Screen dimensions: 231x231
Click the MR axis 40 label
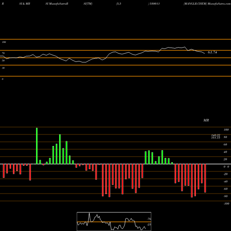coord(225,152)
